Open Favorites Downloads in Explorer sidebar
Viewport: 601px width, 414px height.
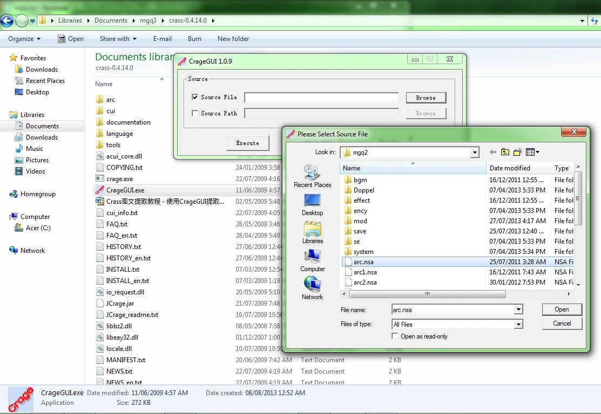[x=42, y=69]
